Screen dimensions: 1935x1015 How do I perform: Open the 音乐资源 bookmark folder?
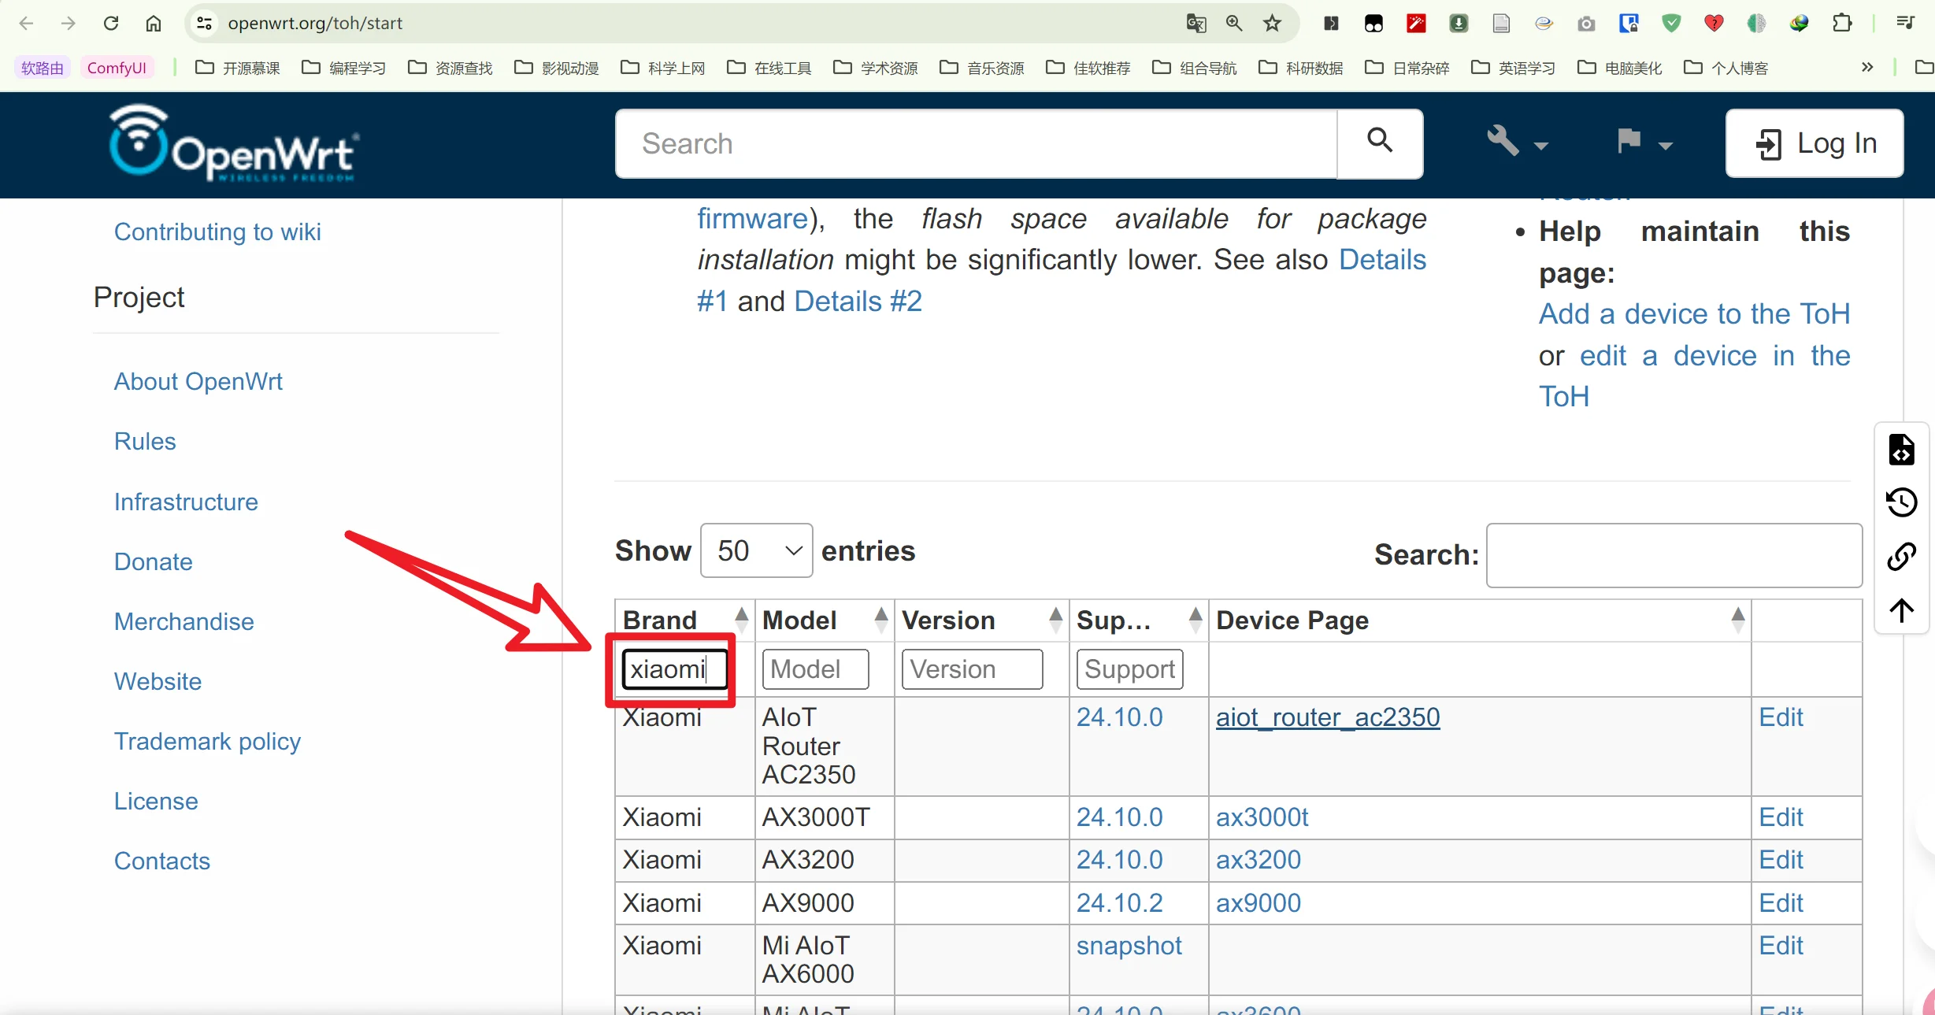[x=982, y=68]
